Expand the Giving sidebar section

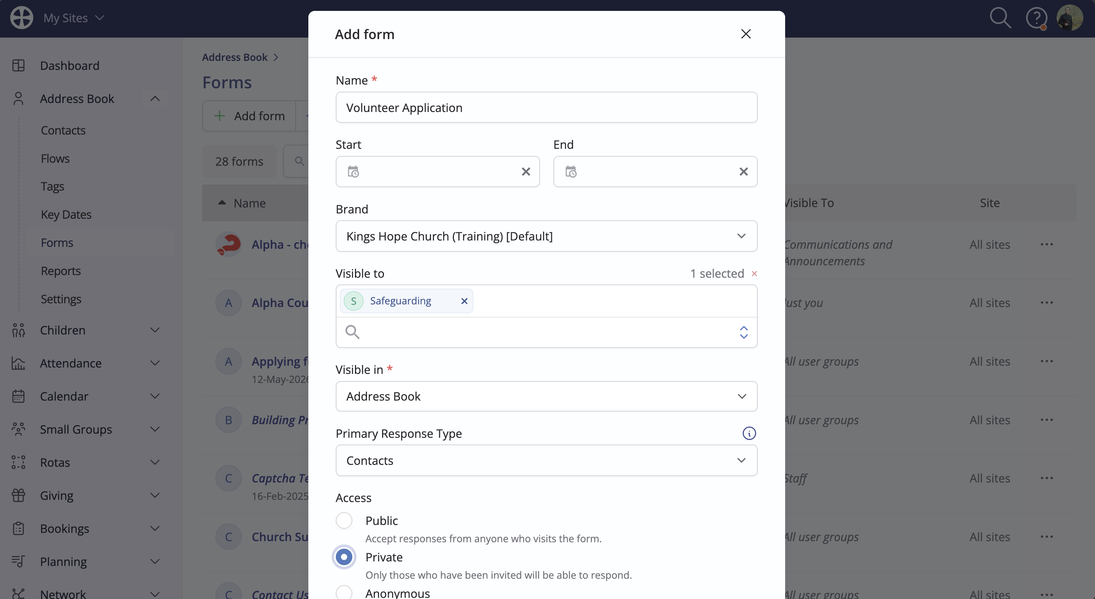tap(155, 495)
